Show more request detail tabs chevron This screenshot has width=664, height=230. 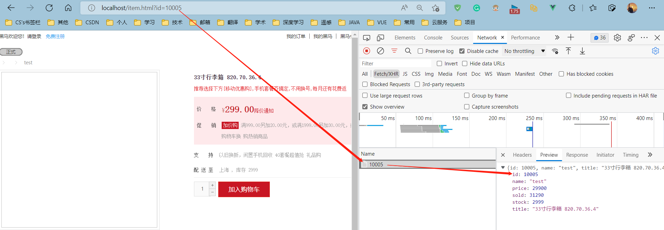click(x=650, y=155)
